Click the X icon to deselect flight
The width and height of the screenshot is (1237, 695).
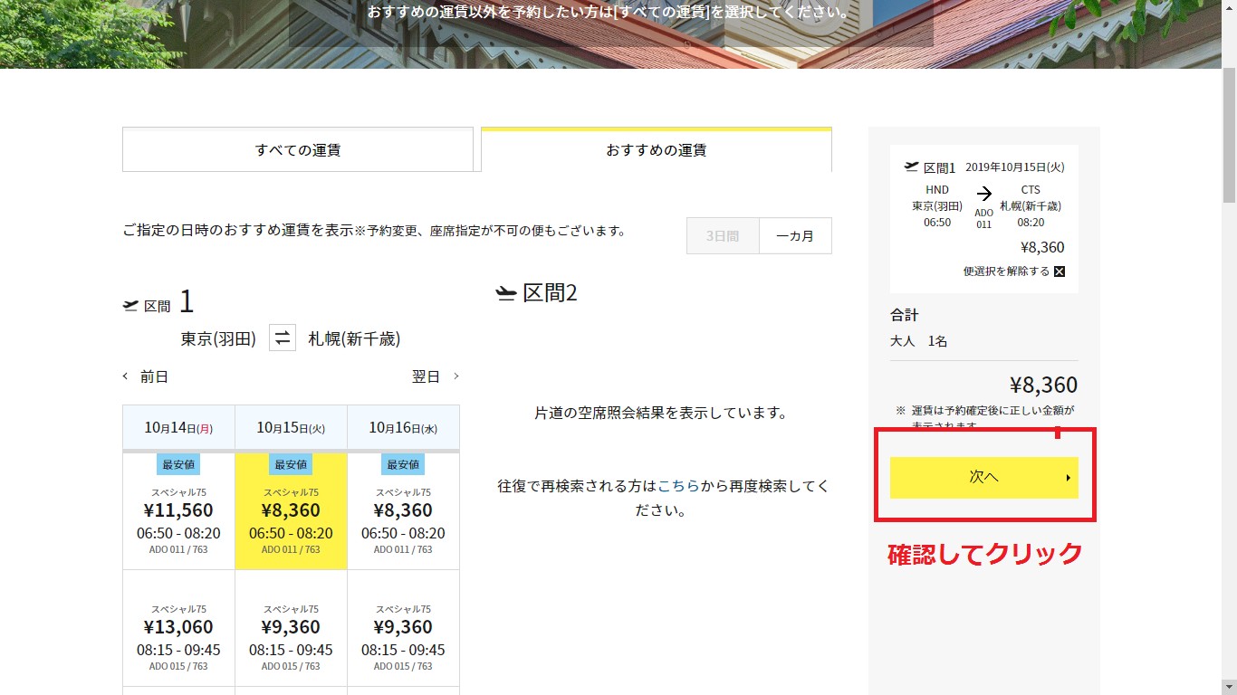(x=1060, y=271)
